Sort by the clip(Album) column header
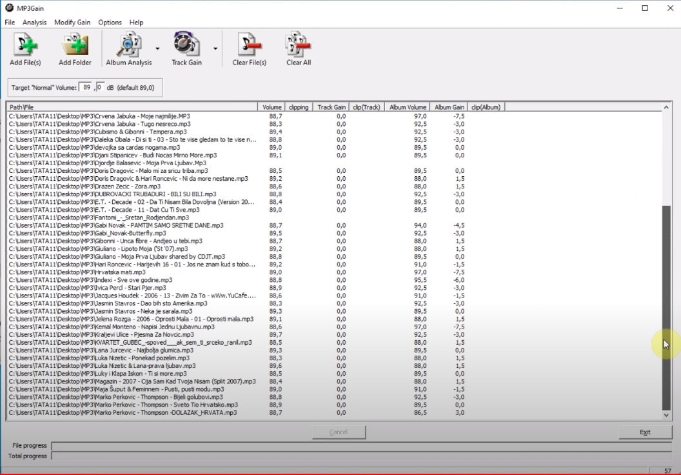 [x=486, y=107]
